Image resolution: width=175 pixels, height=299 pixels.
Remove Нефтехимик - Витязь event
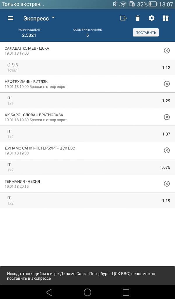click(x=167, y=84)
